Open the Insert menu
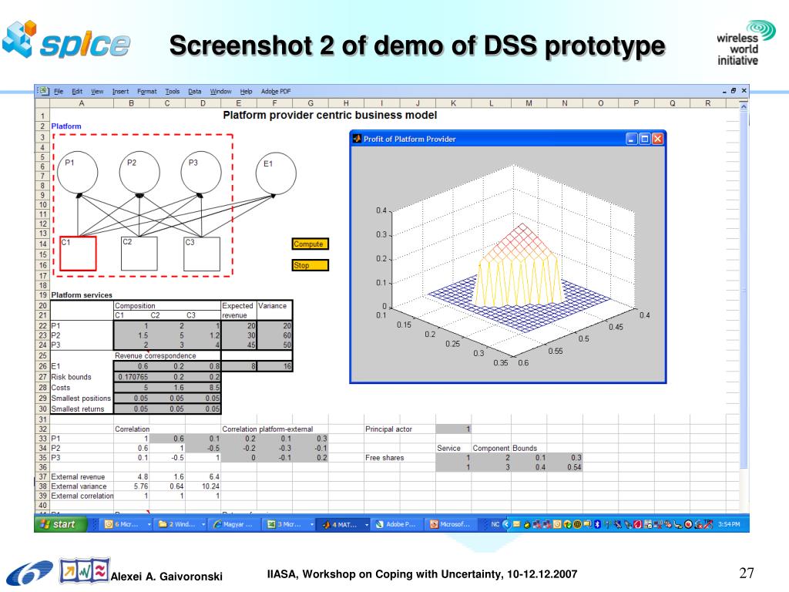Screen dimensions: 789x592 point(120,91)
